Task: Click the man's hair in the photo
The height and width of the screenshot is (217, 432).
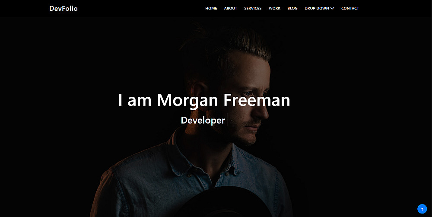Action: (229, 44)
